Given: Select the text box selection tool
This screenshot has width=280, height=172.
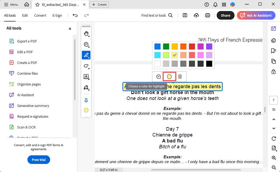Looking at the screenshot, I should click(86, 77).
